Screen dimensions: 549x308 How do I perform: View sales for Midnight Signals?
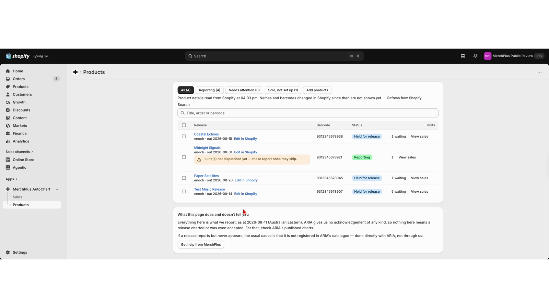click(x=407, y=157)
